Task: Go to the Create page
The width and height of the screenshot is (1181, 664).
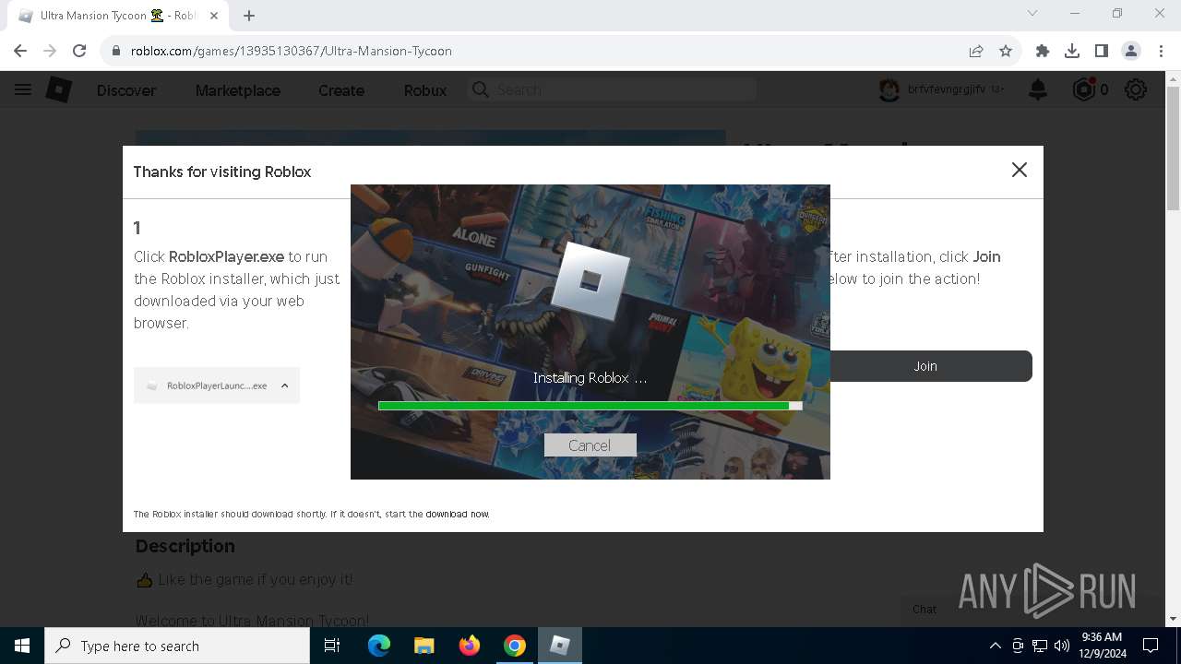Action: 341,90
